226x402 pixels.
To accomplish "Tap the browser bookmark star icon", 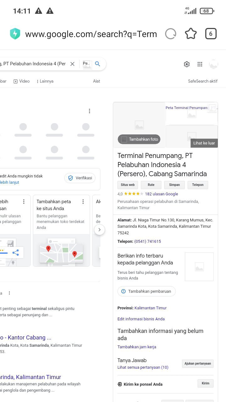I will coord(191,34).
